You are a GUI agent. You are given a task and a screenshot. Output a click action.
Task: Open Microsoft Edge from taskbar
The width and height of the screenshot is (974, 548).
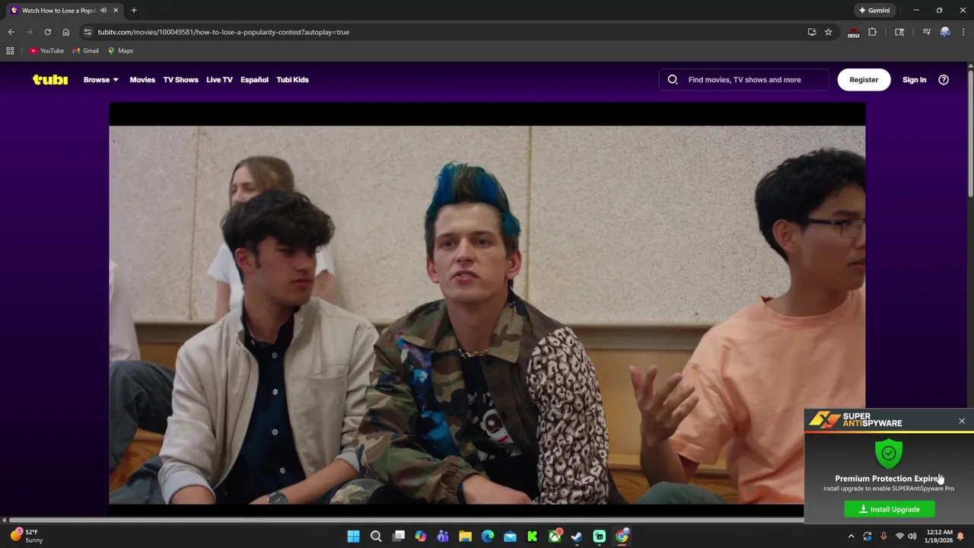click(488, 537)
